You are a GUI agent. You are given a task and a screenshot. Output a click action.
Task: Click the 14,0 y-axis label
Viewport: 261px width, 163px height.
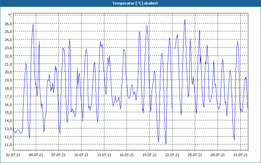click(x=8, y=120)
